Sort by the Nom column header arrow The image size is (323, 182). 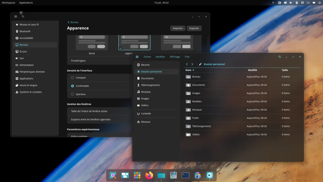tap(193, 70)
